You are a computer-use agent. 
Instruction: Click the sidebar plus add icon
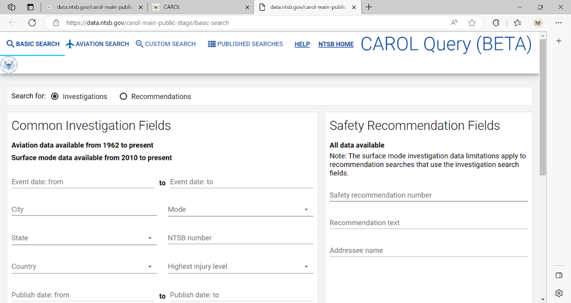[559, 41]
